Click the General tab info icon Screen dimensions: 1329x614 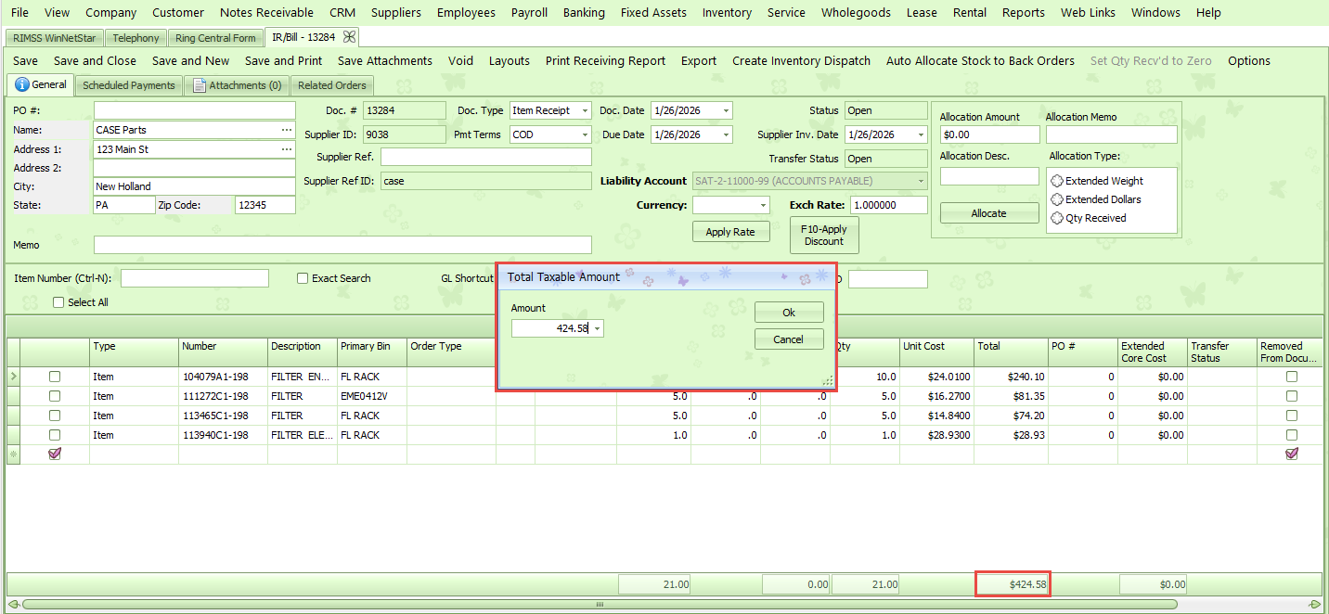(22, 85)
